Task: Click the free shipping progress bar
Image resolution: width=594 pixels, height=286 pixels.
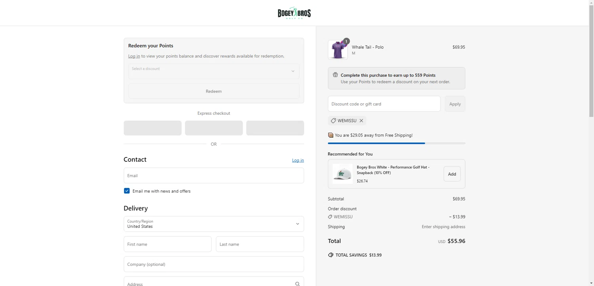Action: pyautogui.click(x=396, y=143)
